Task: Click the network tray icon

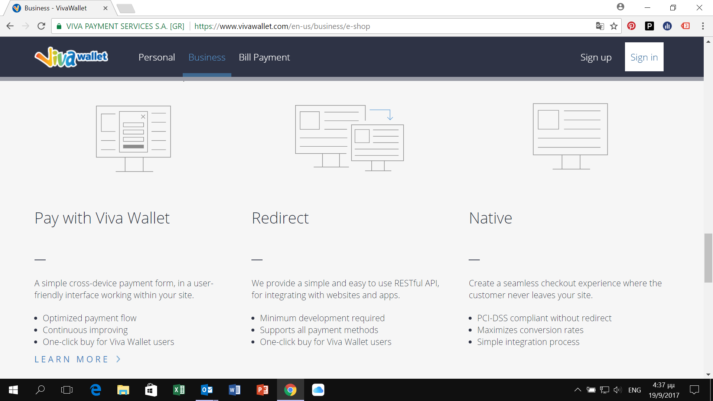Action: (x=605, y=390)
